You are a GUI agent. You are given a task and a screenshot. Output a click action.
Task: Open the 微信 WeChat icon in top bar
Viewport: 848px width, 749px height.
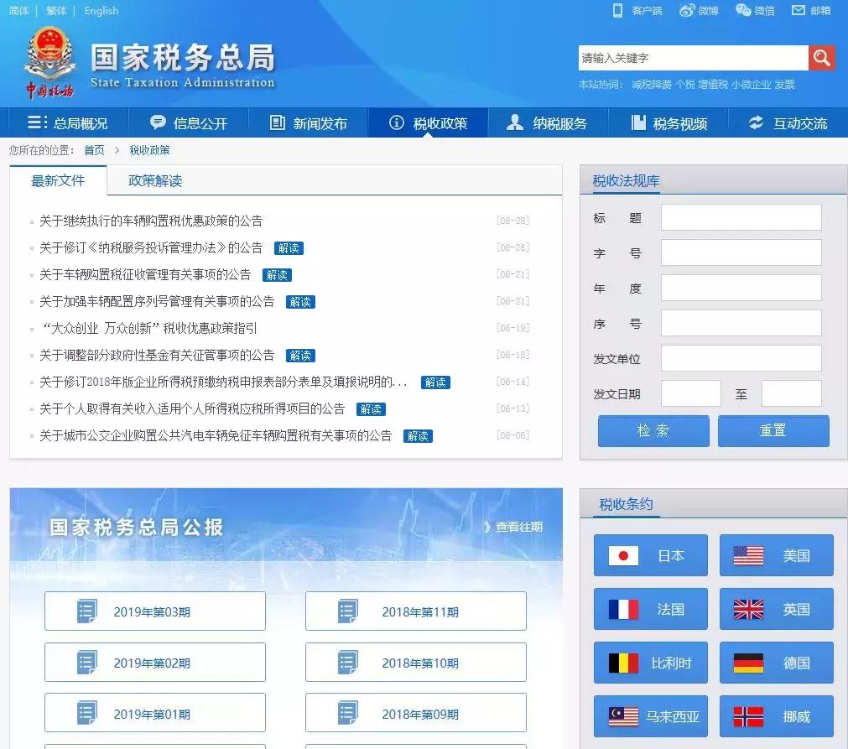click(741, 10)
